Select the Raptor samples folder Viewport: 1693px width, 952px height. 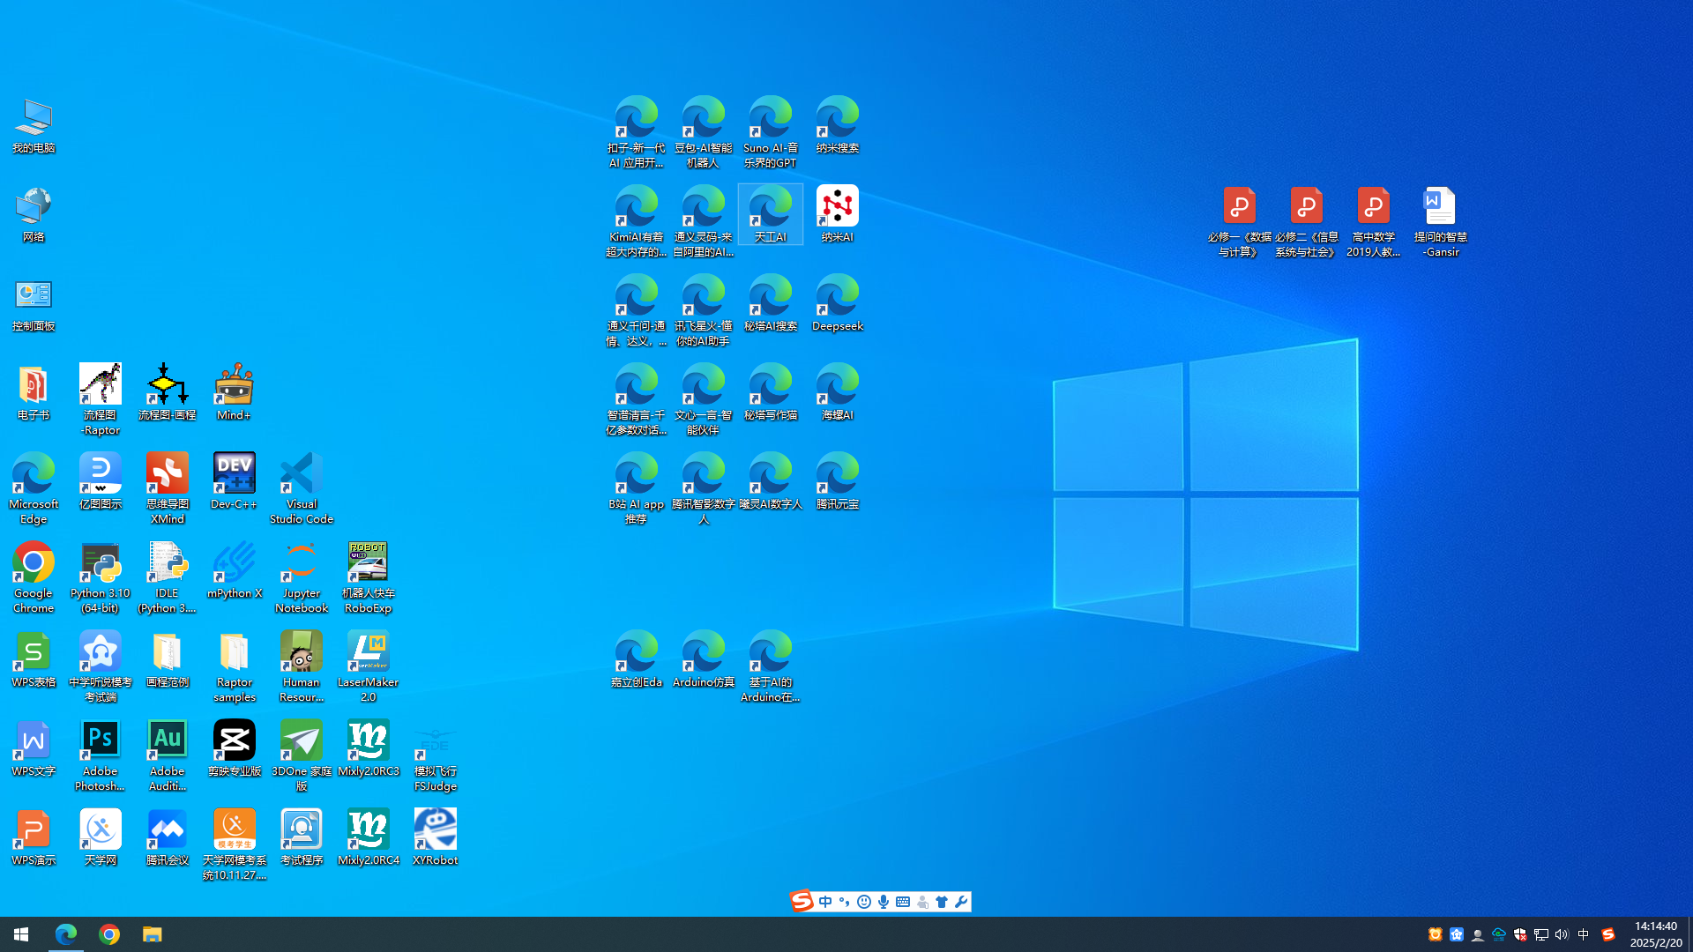234,667
